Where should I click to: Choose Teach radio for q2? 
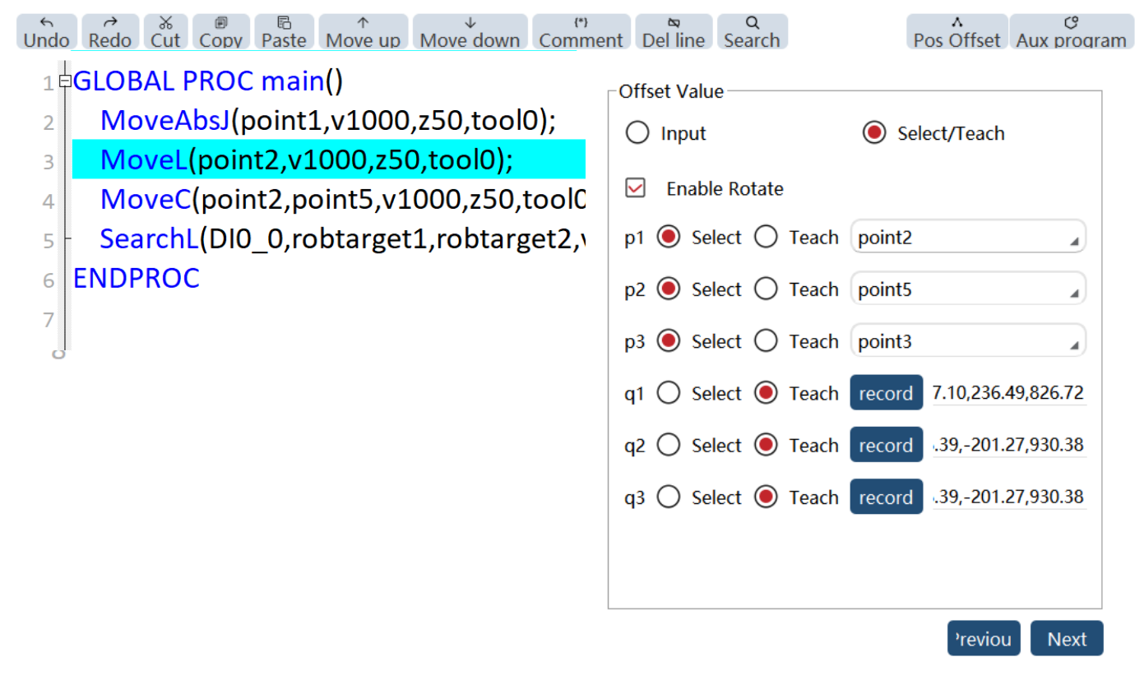tap(767, 446)
